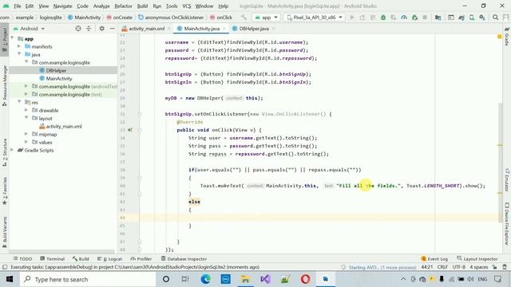Collapse the res folder
The image size is (511, 287).
19,102
